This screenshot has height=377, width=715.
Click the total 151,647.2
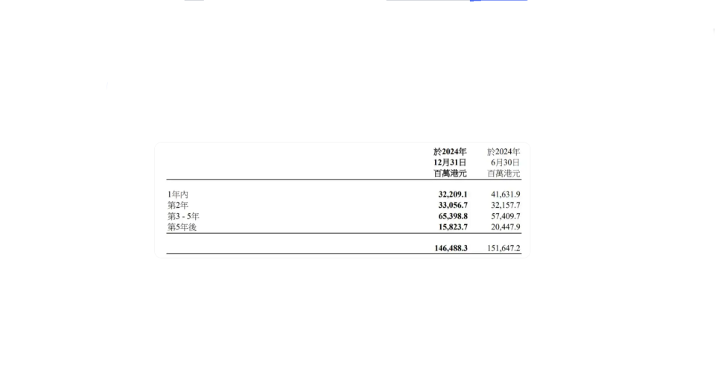click(x=503, y=248)
